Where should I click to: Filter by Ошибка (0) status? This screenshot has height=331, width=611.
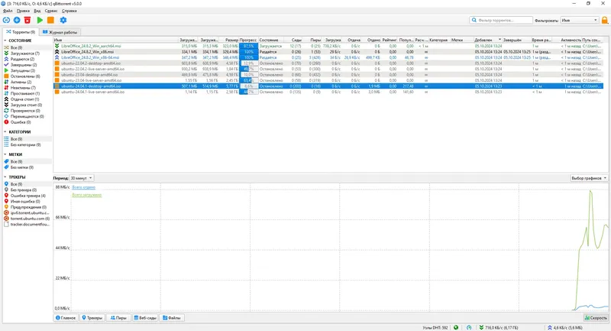pos(21,122)
